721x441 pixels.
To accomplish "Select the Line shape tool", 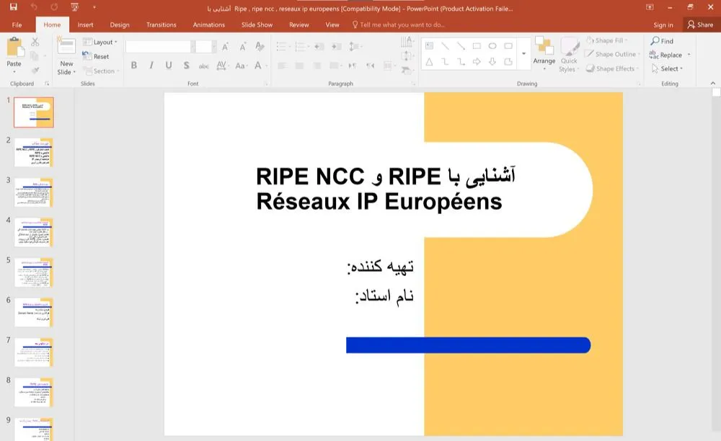I will click(x=445, y=45).
